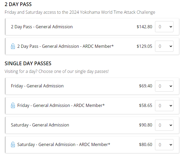Click the "Friday - General Admission" ticket name
Screen dimensions: 183x155
37,86
